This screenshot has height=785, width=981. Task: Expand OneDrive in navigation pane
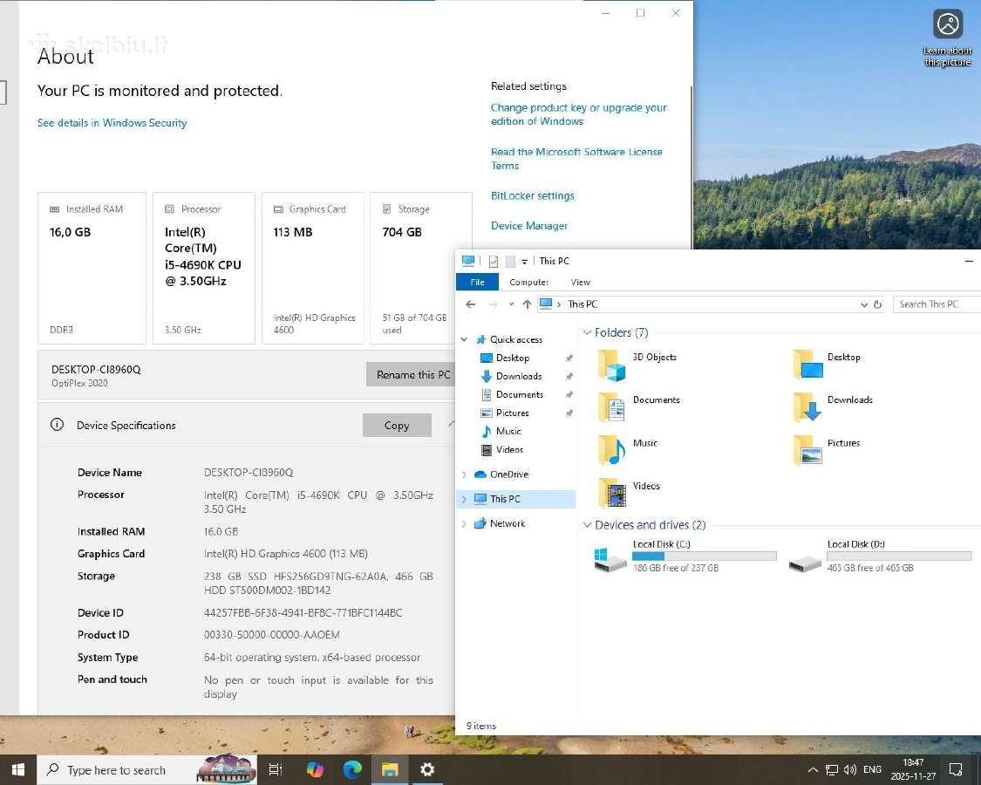[x=464, y=474]
